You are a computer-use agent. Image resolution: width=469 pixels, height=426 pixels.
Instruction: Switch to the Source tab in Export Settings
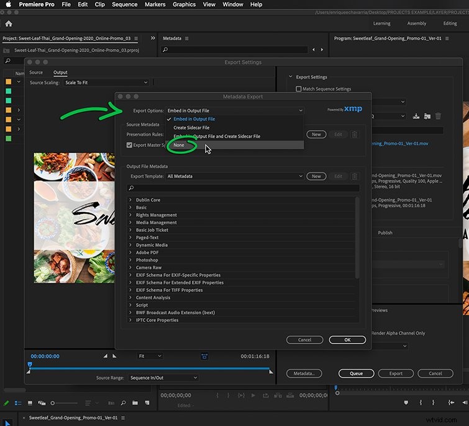click(36, 73)
